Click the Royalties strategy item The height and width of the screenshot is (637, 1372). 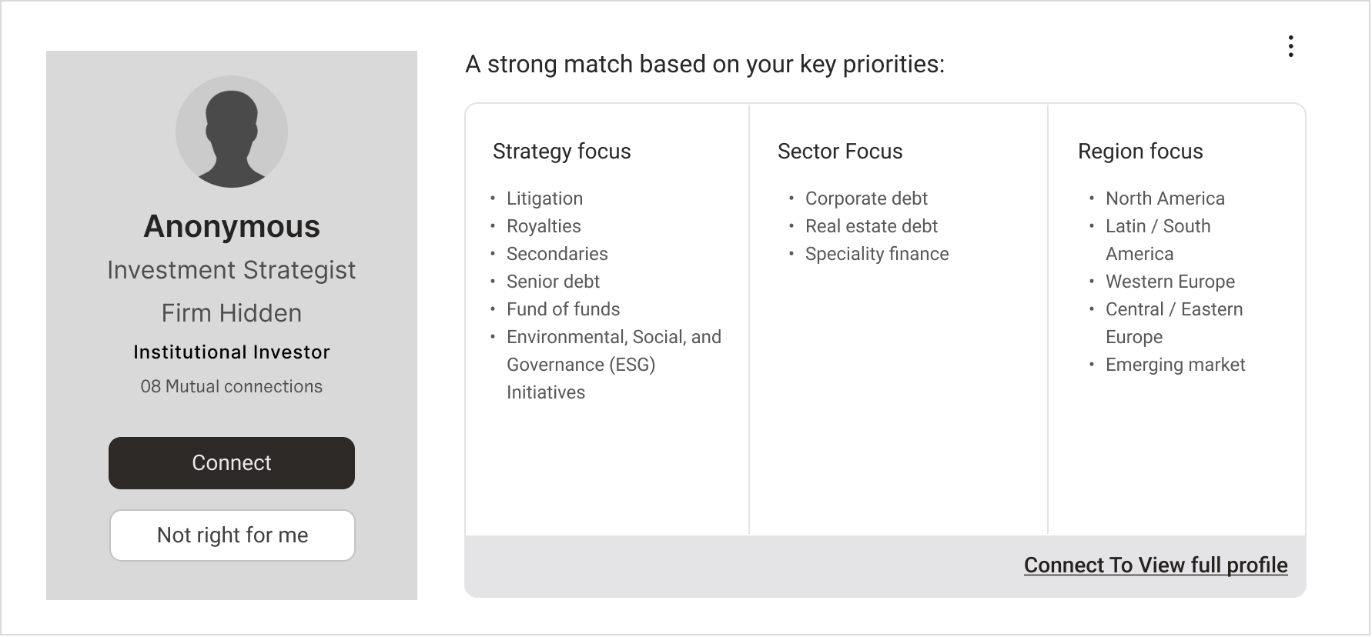tap(544, 226)
